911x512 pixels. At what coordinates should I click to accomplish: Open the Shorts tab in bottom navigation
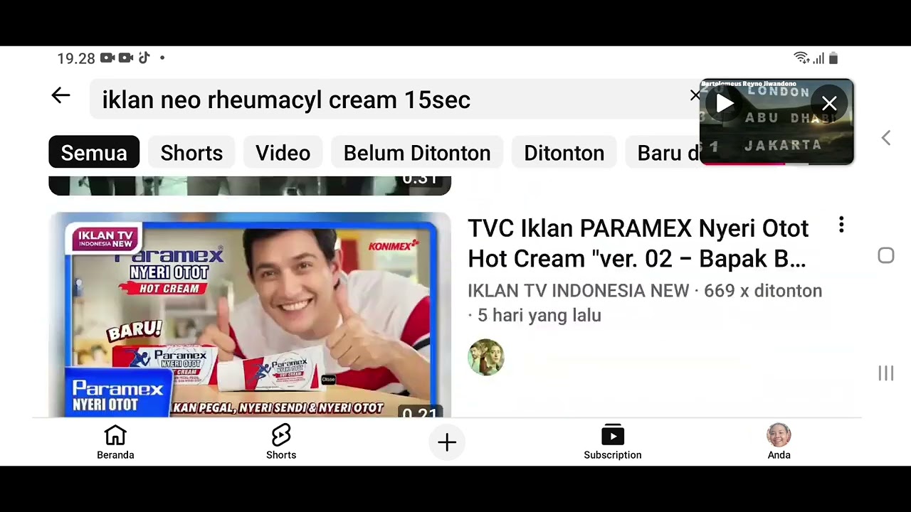pos(281,442)
